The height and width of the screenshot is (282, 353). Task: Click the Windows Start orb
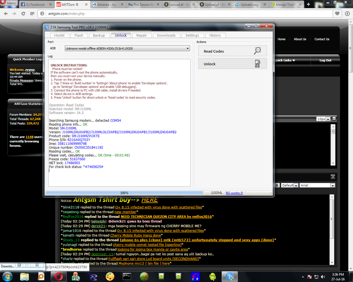[x=7, y=276]
